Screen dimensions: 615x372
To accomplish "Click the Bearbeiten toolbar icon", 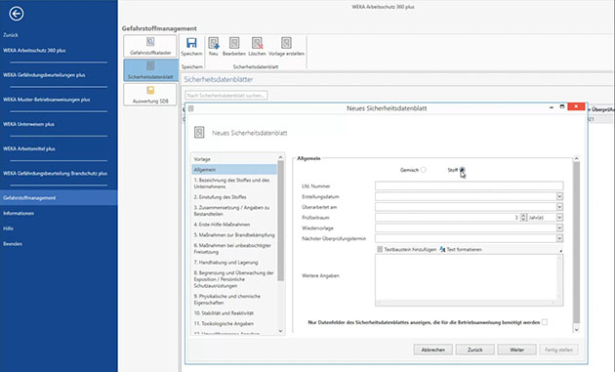I will click(234, 43).
